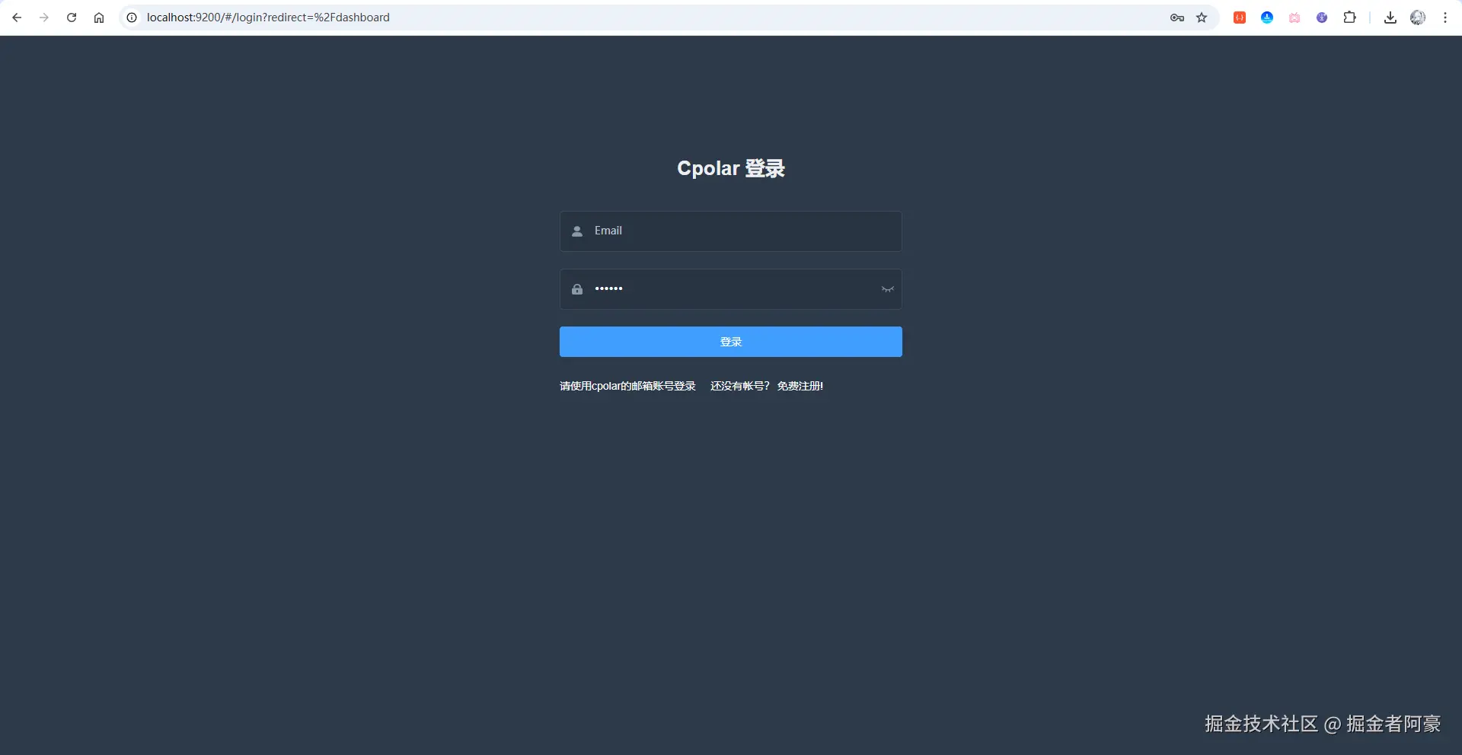Go to the browser home page icon

pos(99,18)
